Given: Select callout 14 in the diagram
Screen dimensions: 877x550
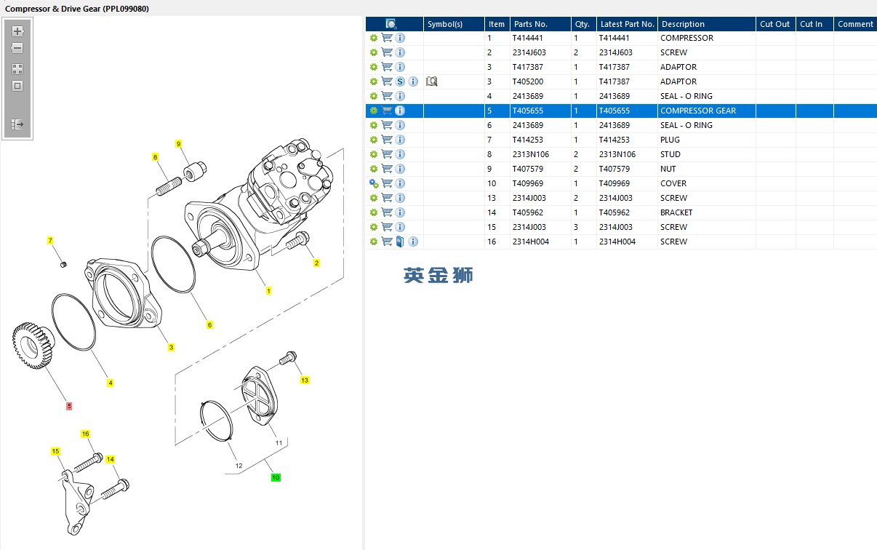Looking at the screenshot, I should [111, 459].
